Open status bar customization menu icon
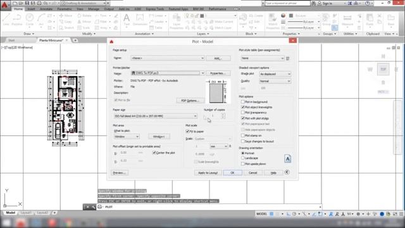The width and height of the screenshot is (405, 228). point(401,214)
